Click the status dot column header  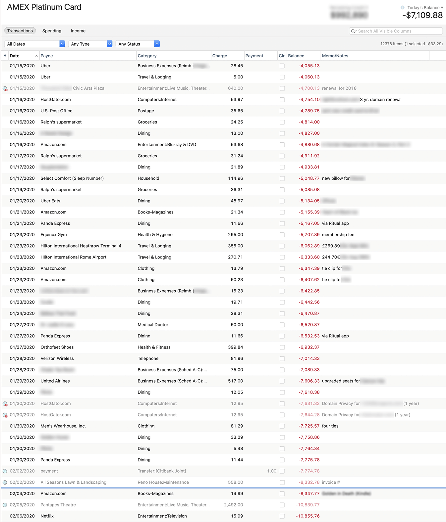pos(5,56)
